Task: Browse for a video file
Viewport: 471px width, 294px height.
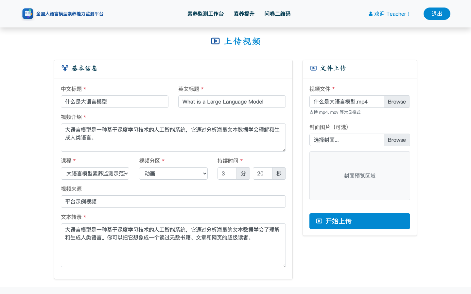Action: (397, 102)
